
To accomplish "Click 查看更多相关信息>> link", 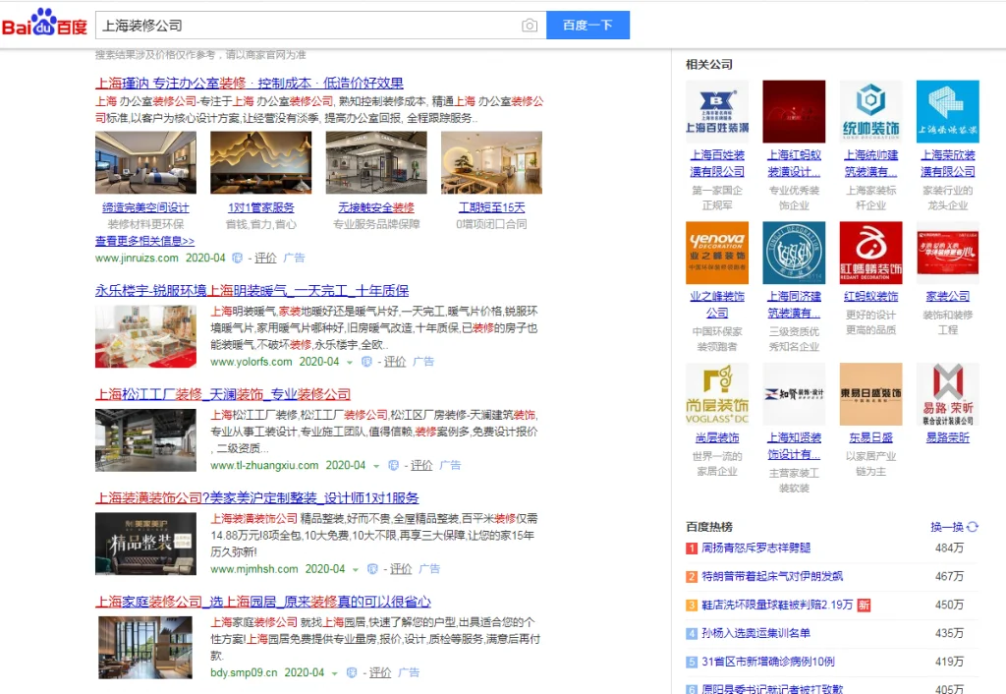I will (x=144, y=241).
